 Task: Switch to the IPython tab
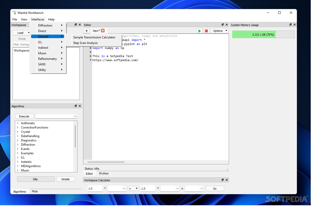click(104, 173)
